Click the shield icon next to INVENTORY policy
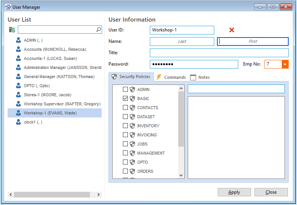 (132, 126)
